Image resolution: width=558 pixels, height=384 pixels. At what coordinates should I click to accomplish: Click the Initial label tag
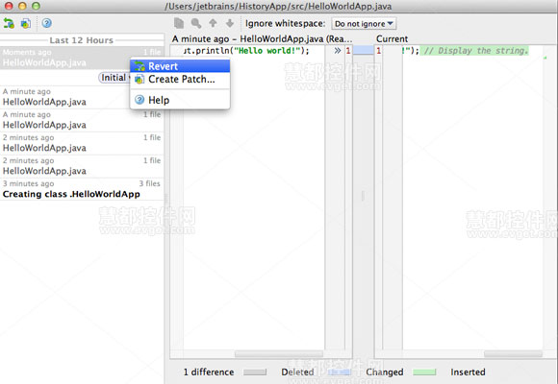point(114,78)
